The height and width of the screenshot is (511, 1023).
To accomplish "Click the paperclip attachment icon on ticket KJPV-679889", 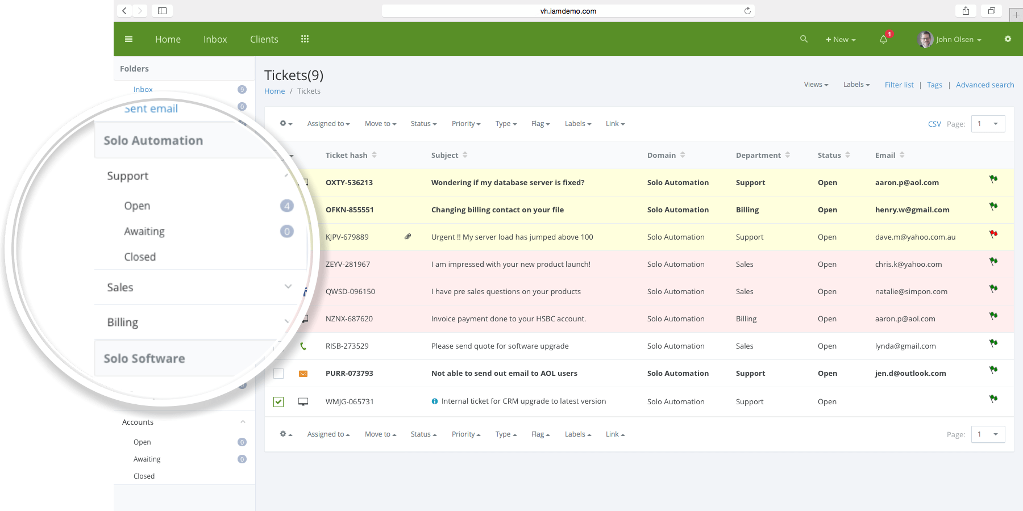I will click(407, 236).
